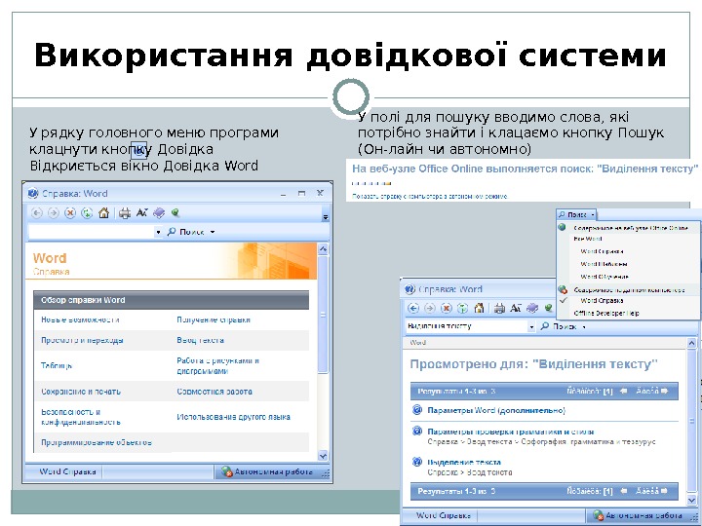The image size is (702, 526).
Task: Click search field containing Виділення тексту
Action: (466, 326)
